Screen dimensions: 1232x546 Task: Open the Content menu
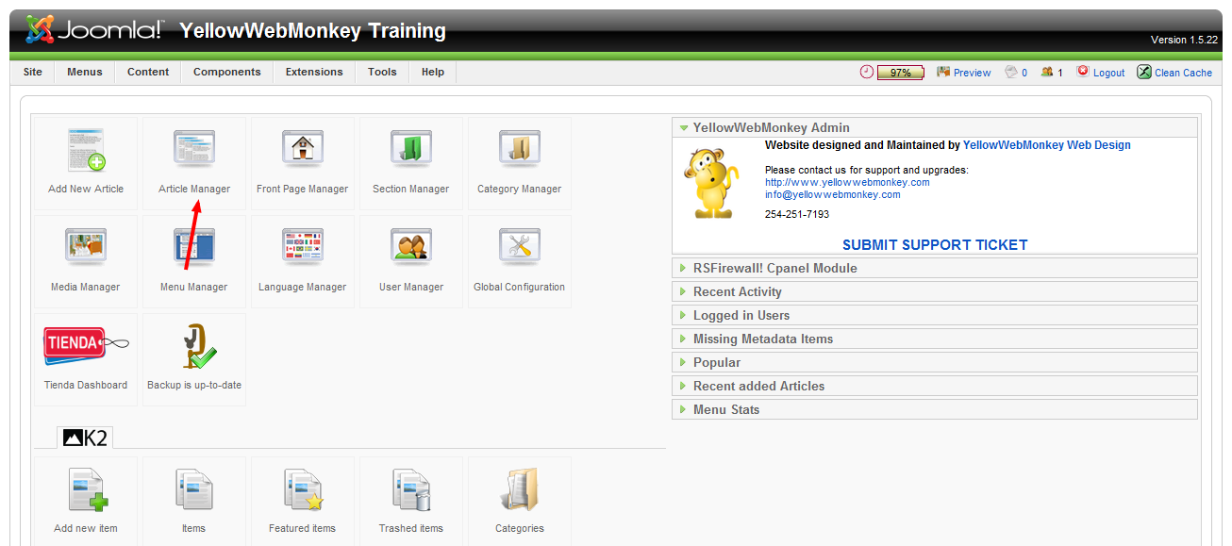coord(148,72)
